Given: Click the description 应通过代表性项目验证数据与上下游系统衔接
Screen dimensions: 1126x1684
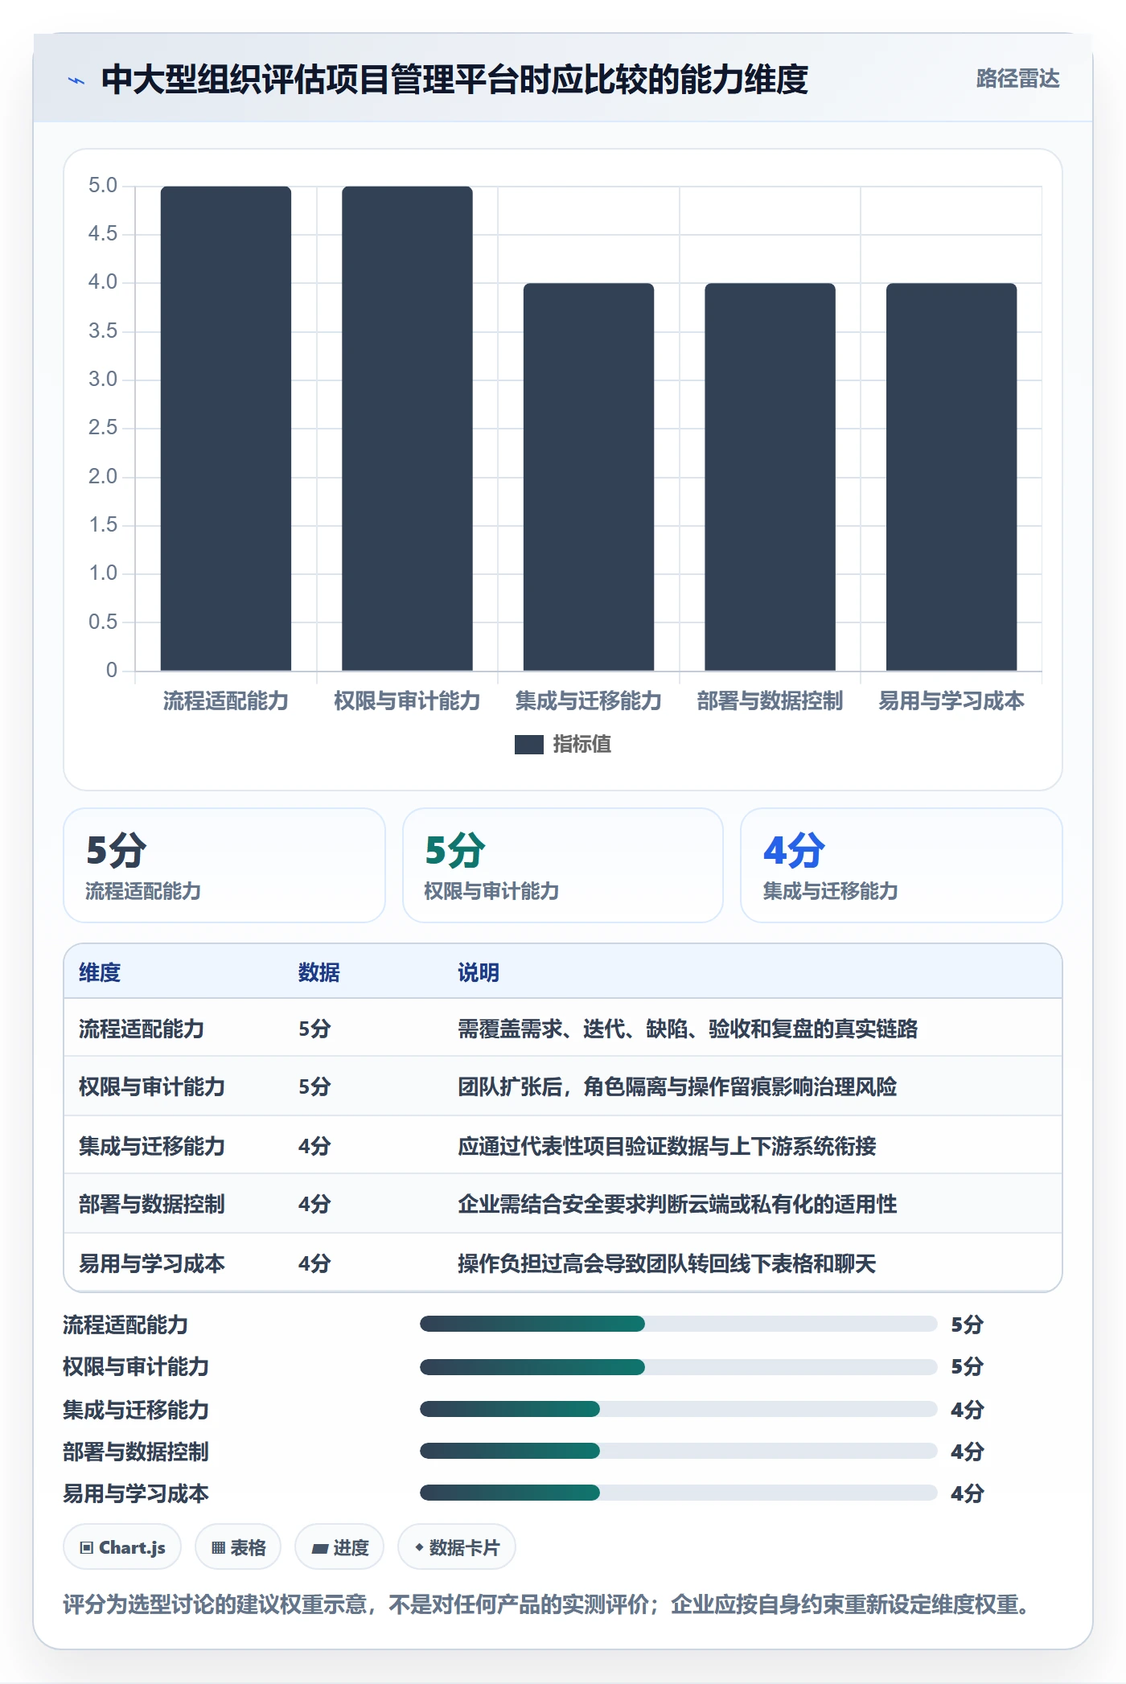Looking at the screenshot, I should point(667,1146).
